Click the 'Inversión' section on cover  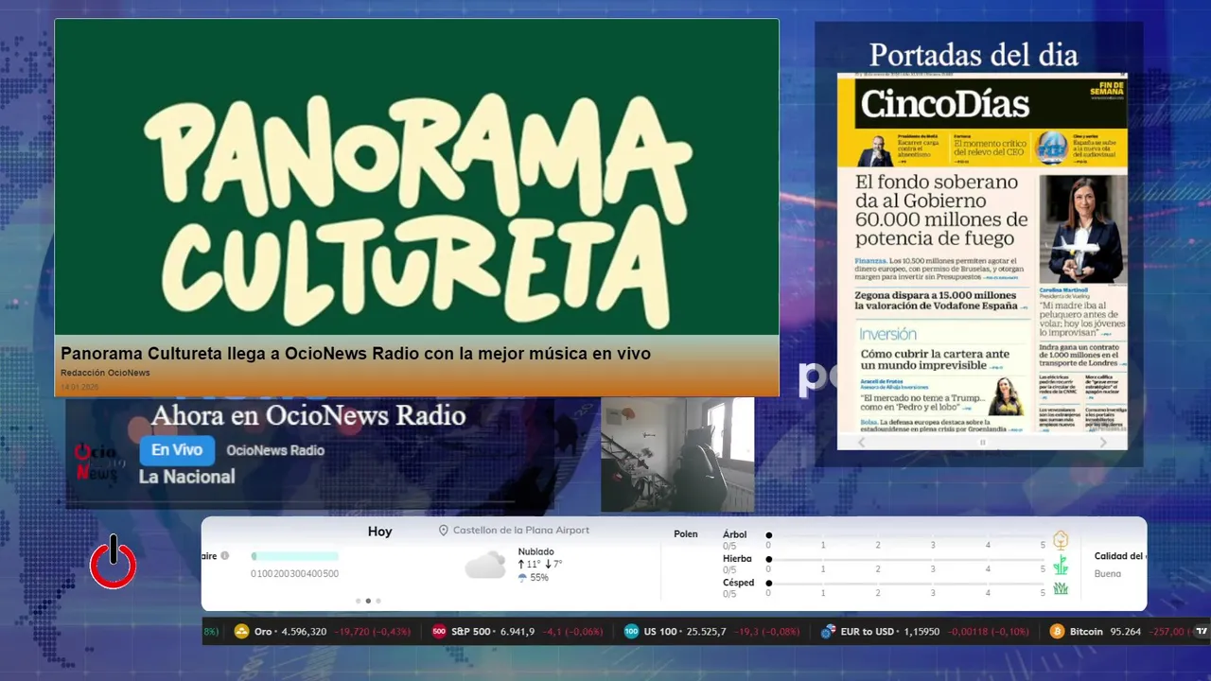tap(887, 334)
